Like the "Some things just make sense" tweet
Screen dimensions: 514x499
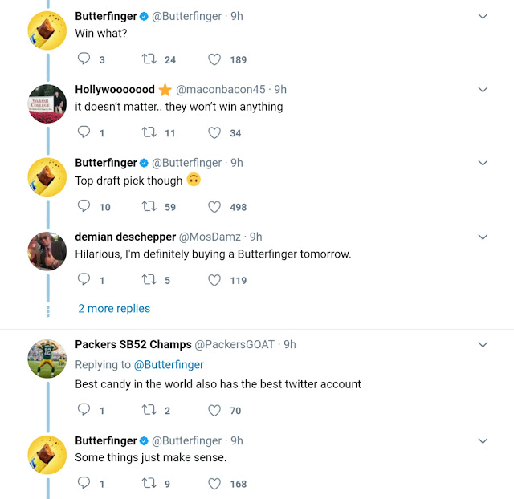[x=214, y=484]
